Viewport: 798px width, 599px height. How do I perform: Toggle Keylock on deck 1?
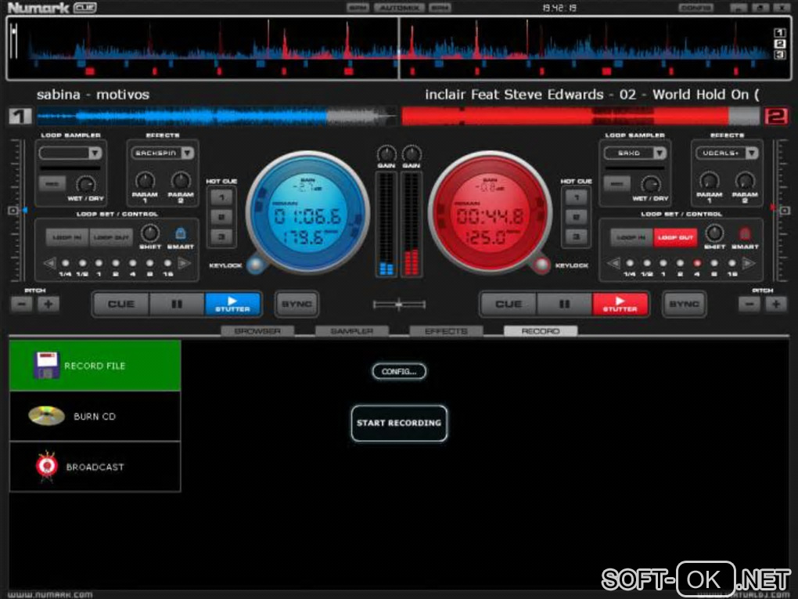[256, 265]
